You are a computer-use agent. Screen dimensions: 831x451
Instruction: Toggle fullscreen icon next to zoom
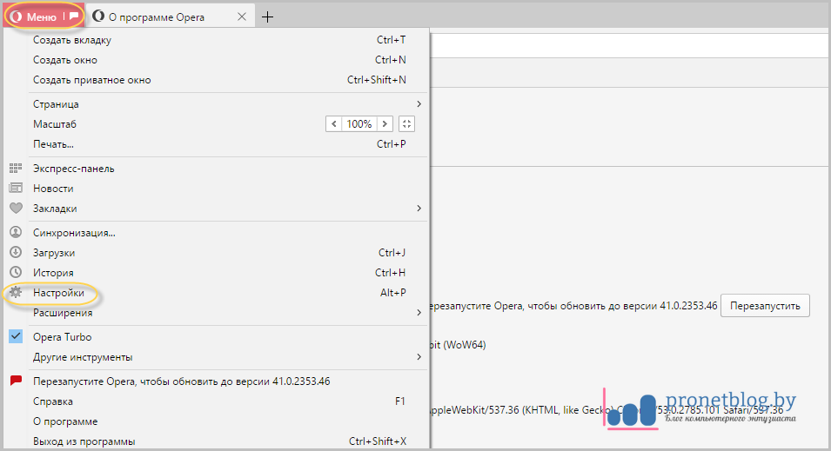pos(406,124)
